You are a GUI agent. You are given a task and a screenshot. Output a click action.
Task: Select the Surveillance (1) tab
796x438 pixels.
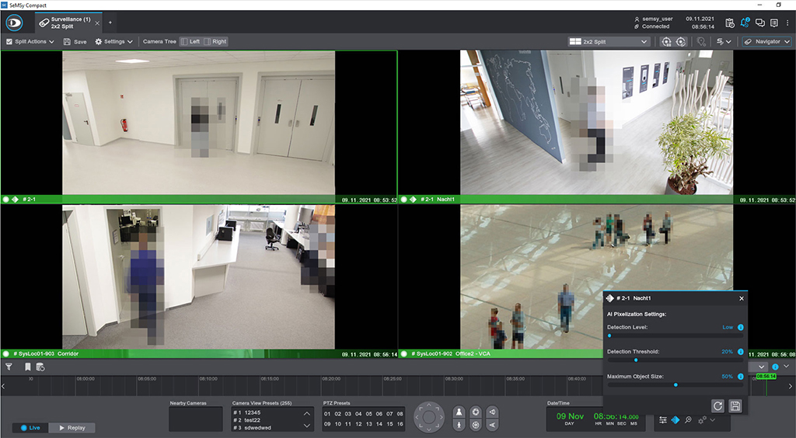(68, 22)
